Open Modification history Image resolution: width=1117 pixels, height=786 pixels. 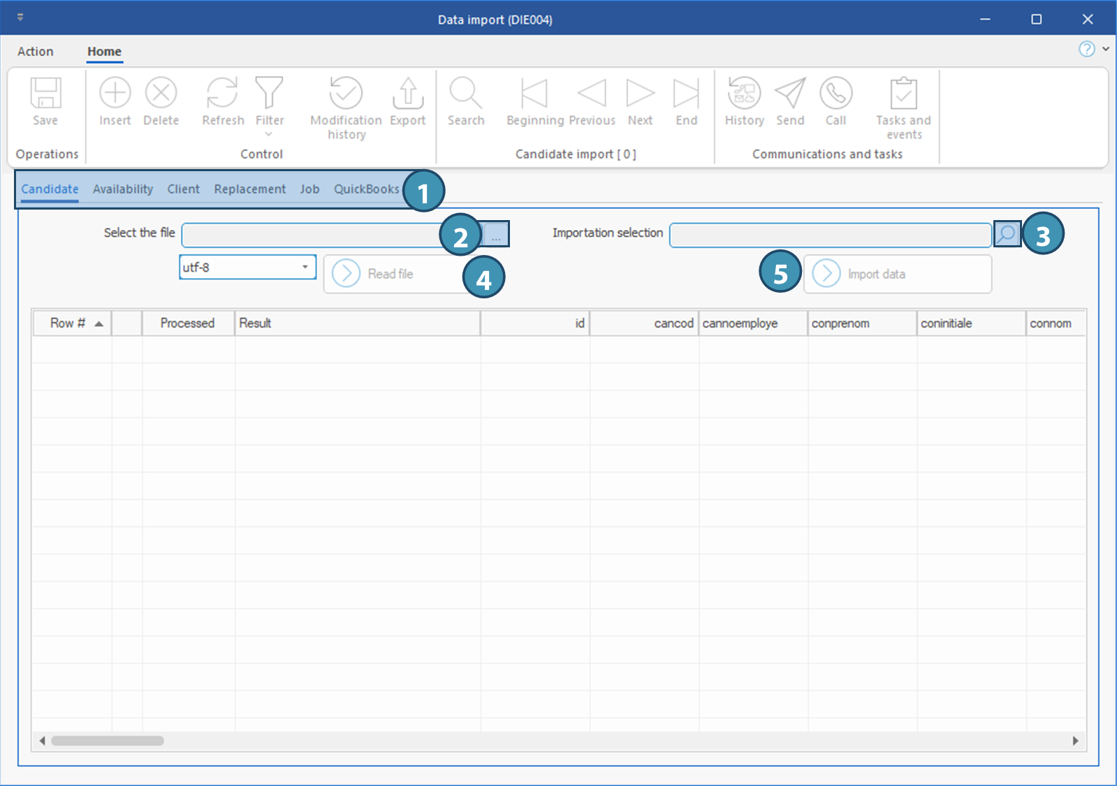[x=346, y=94]
